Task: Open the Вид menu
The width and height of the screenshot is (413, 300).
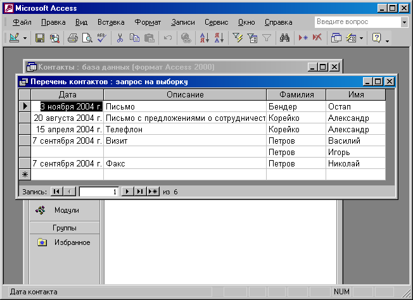Action: [x=81, y=22]
